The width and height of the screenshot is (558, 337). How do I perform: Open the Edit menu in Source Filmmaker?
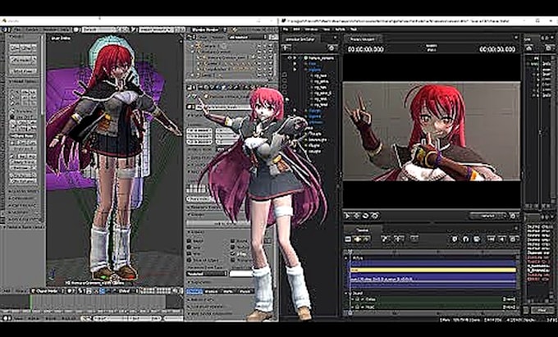pos(298,30)
